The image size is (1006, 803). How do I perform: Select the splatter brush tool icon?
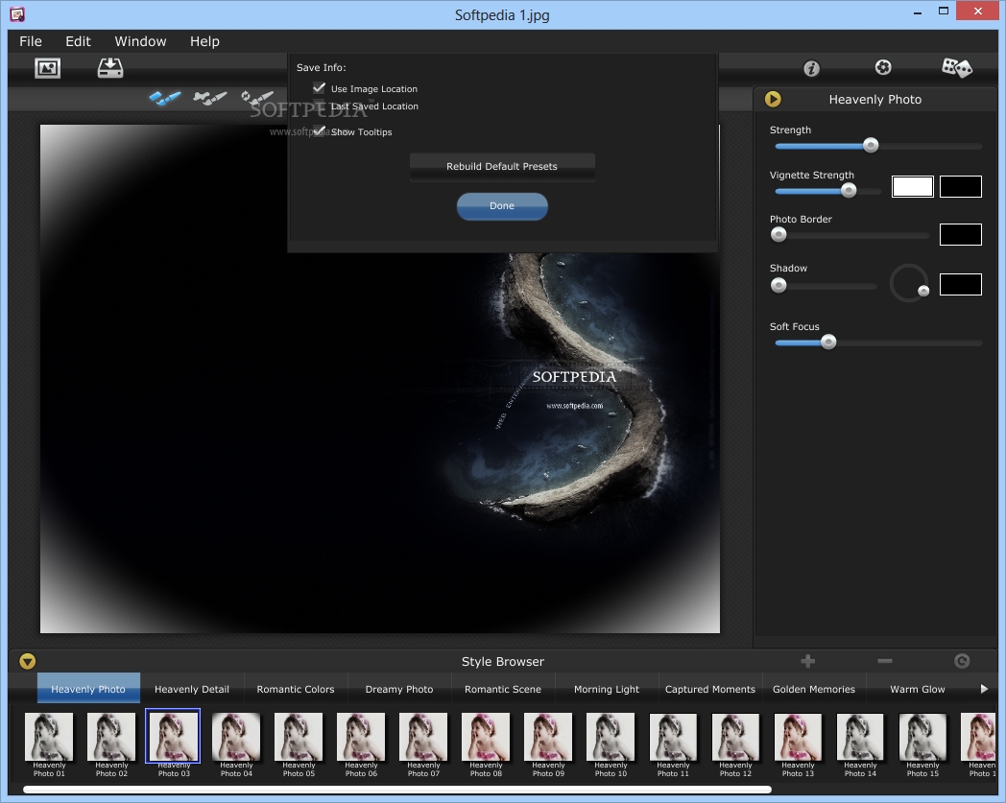tap(210, 98)
